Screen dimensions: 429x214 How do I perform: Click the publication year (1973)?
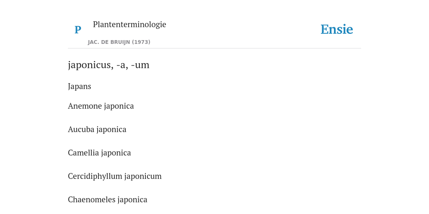pos(141,42)
